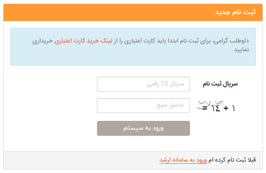The image size is (266, 173).
Task: Click the captcha math image
Action: (217, 107)
